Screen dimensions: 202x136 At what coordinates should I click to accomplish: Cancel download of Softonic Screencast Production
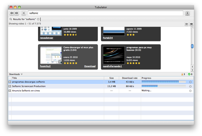point(190,86)
